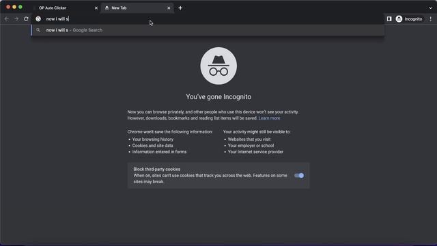This screenshot has height=246, width=437.
Task: Open the Chrome three-dot menu
Action: tap(431, 19)
